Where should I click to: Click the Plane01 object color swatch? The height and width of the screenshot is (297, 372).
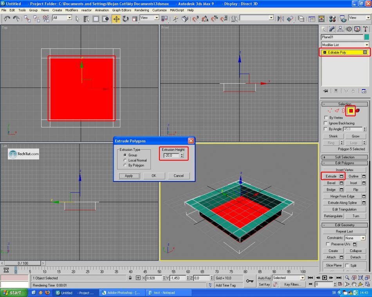click(x=367, y=37)
